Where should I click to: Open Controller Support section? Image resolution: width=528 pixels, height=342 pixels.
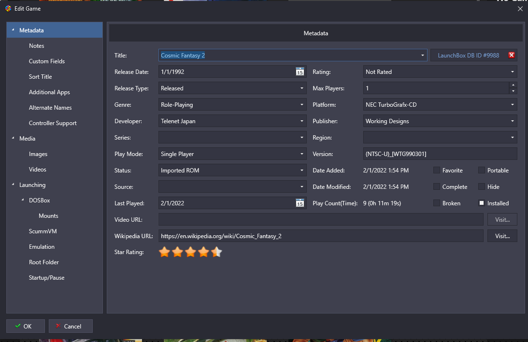(x=53, y=123)
